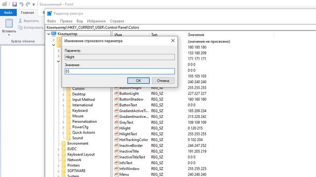The height and width of the screenshot is (177, 316).
Task: Click Отмена to cancel the dialog
Action: point(163,81)
